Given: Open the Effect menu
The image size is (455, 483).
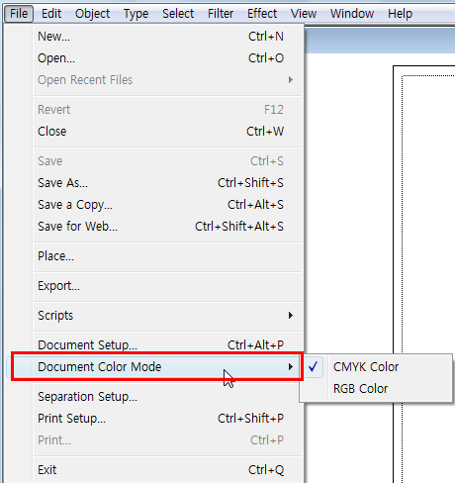Looking at the screenshot, I should pyautogui.click(x=262, y=14).
